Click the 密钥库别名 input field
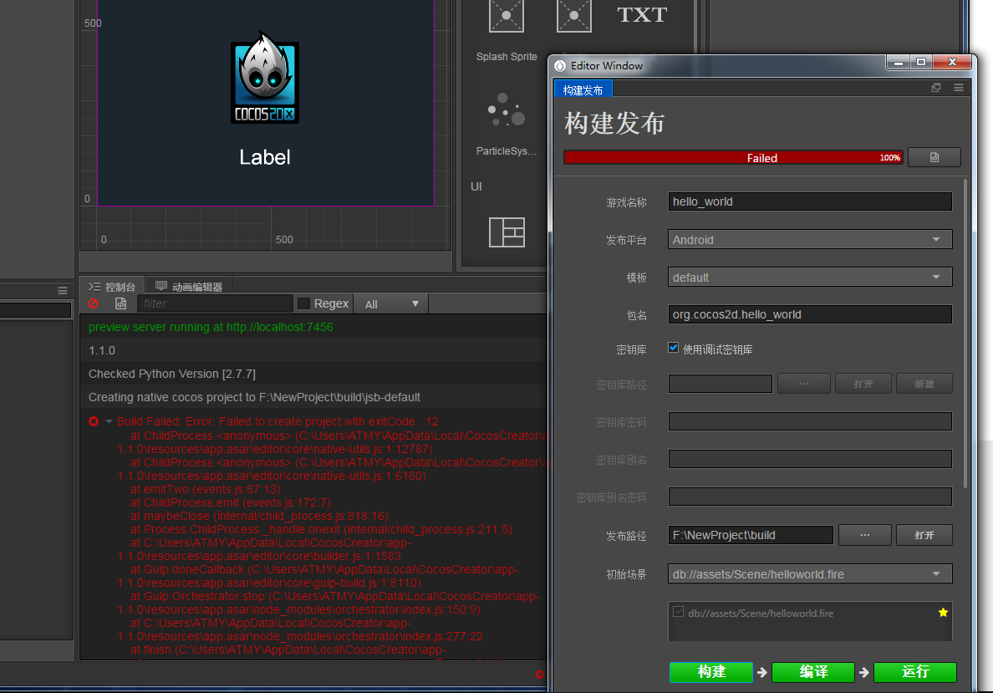The height and width of the screenshot is (693, 993). click(x=810, y=459)
